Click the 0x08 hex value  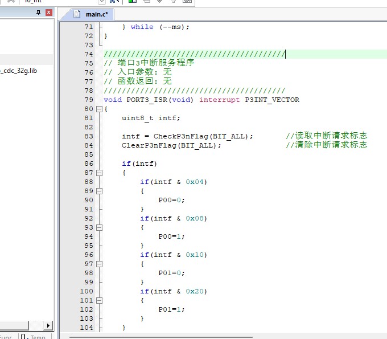click(x=195, y=218)
